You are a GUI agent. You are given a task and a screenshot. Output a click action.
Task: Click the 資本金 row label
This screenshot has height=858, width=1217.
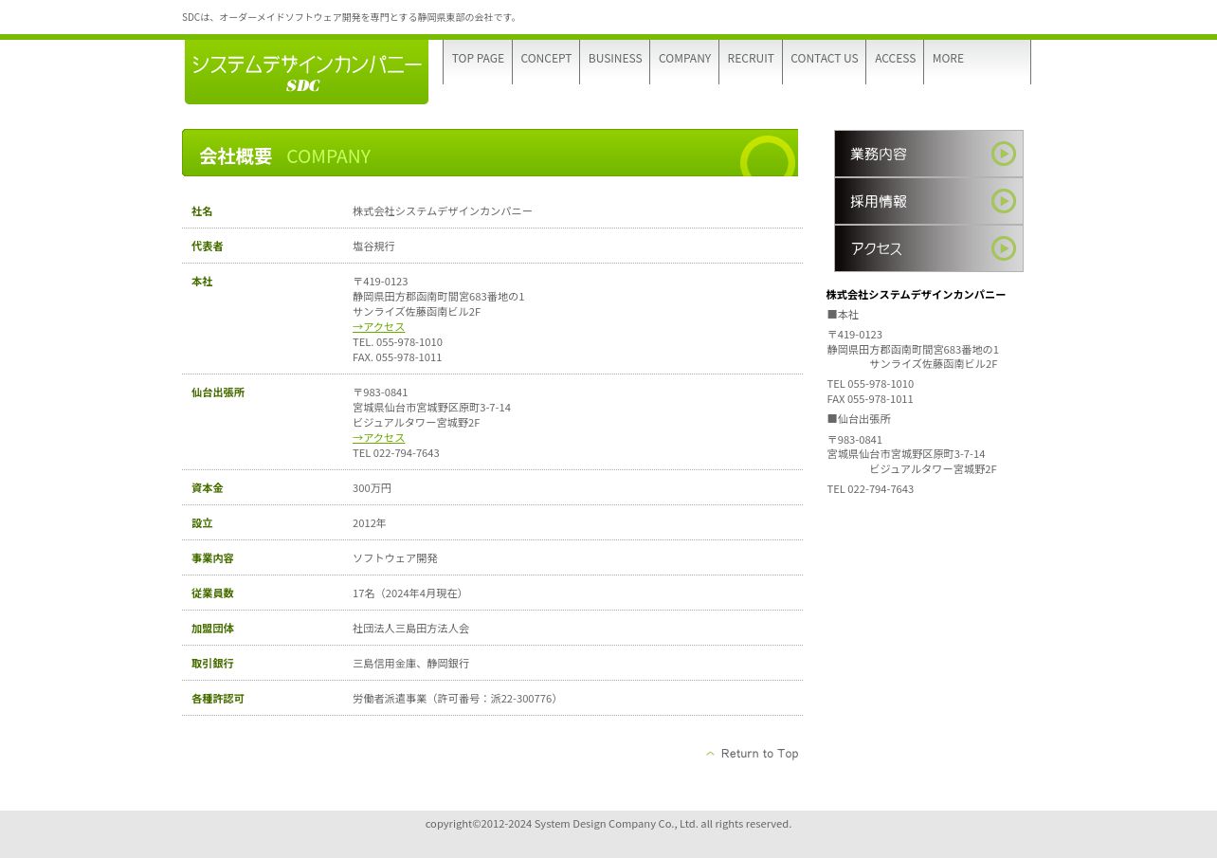pyautogui.click(x=207, y=488)
